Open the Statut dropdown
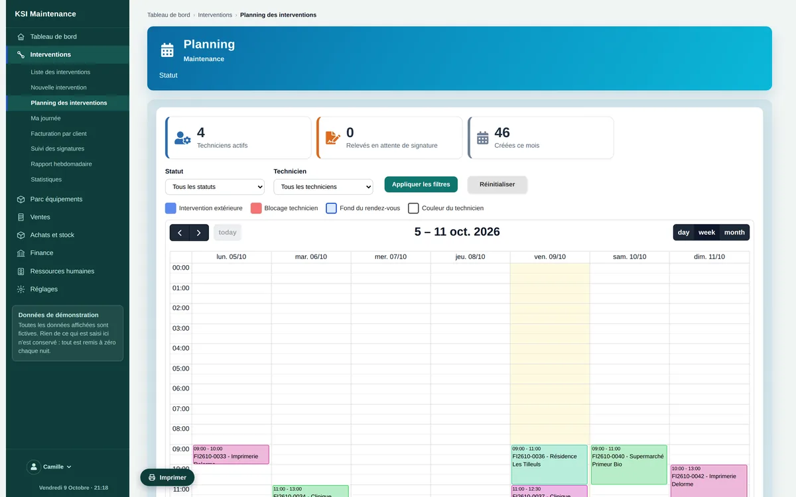The width and height of the screenshot is (796, 497). click(x=215, y=187)
